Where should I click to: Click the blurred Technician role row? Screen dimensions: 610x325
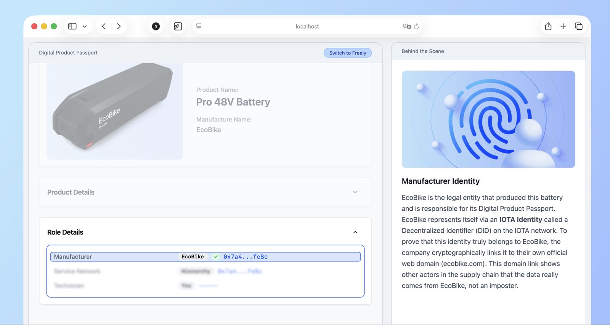coord(205,286)
